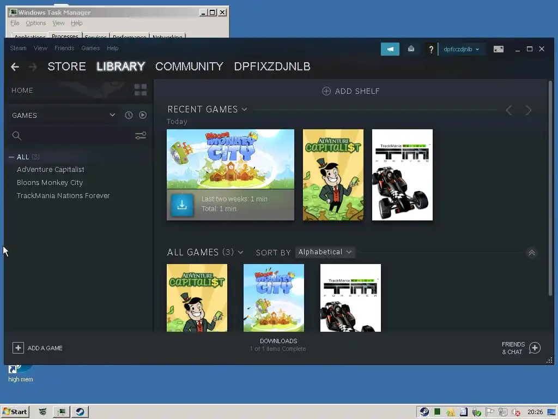Click the Steam forward arrow

coord(32,67)
